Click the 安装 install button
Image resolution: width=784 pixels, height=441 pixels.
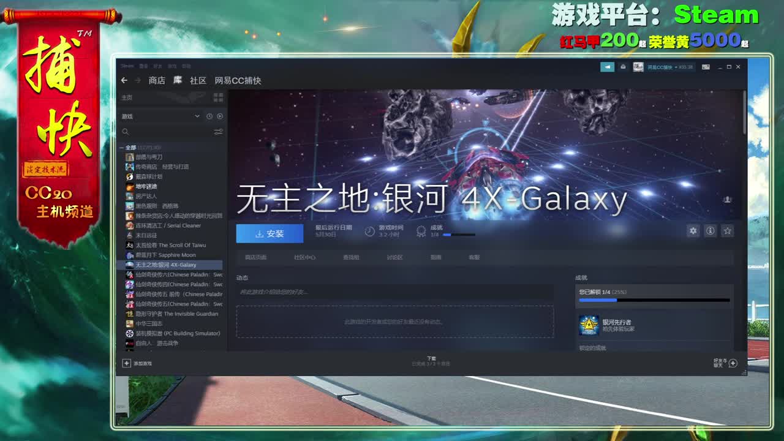[x=269, y=233]
